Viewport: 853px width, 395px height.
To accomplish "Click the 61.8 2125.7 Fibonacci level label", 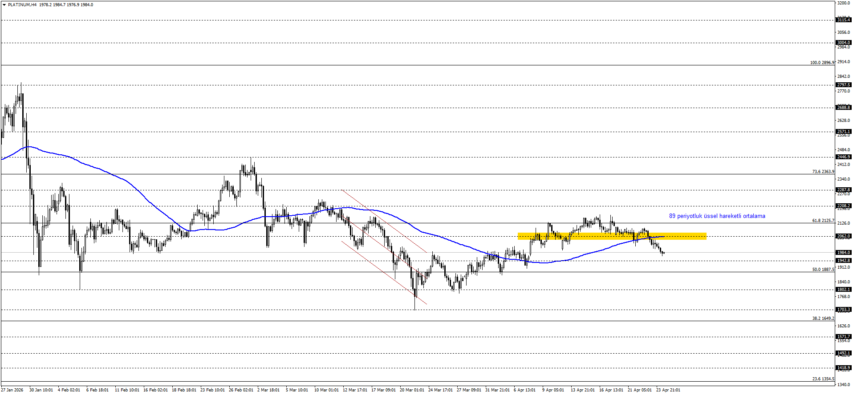I will click(823, 221).
